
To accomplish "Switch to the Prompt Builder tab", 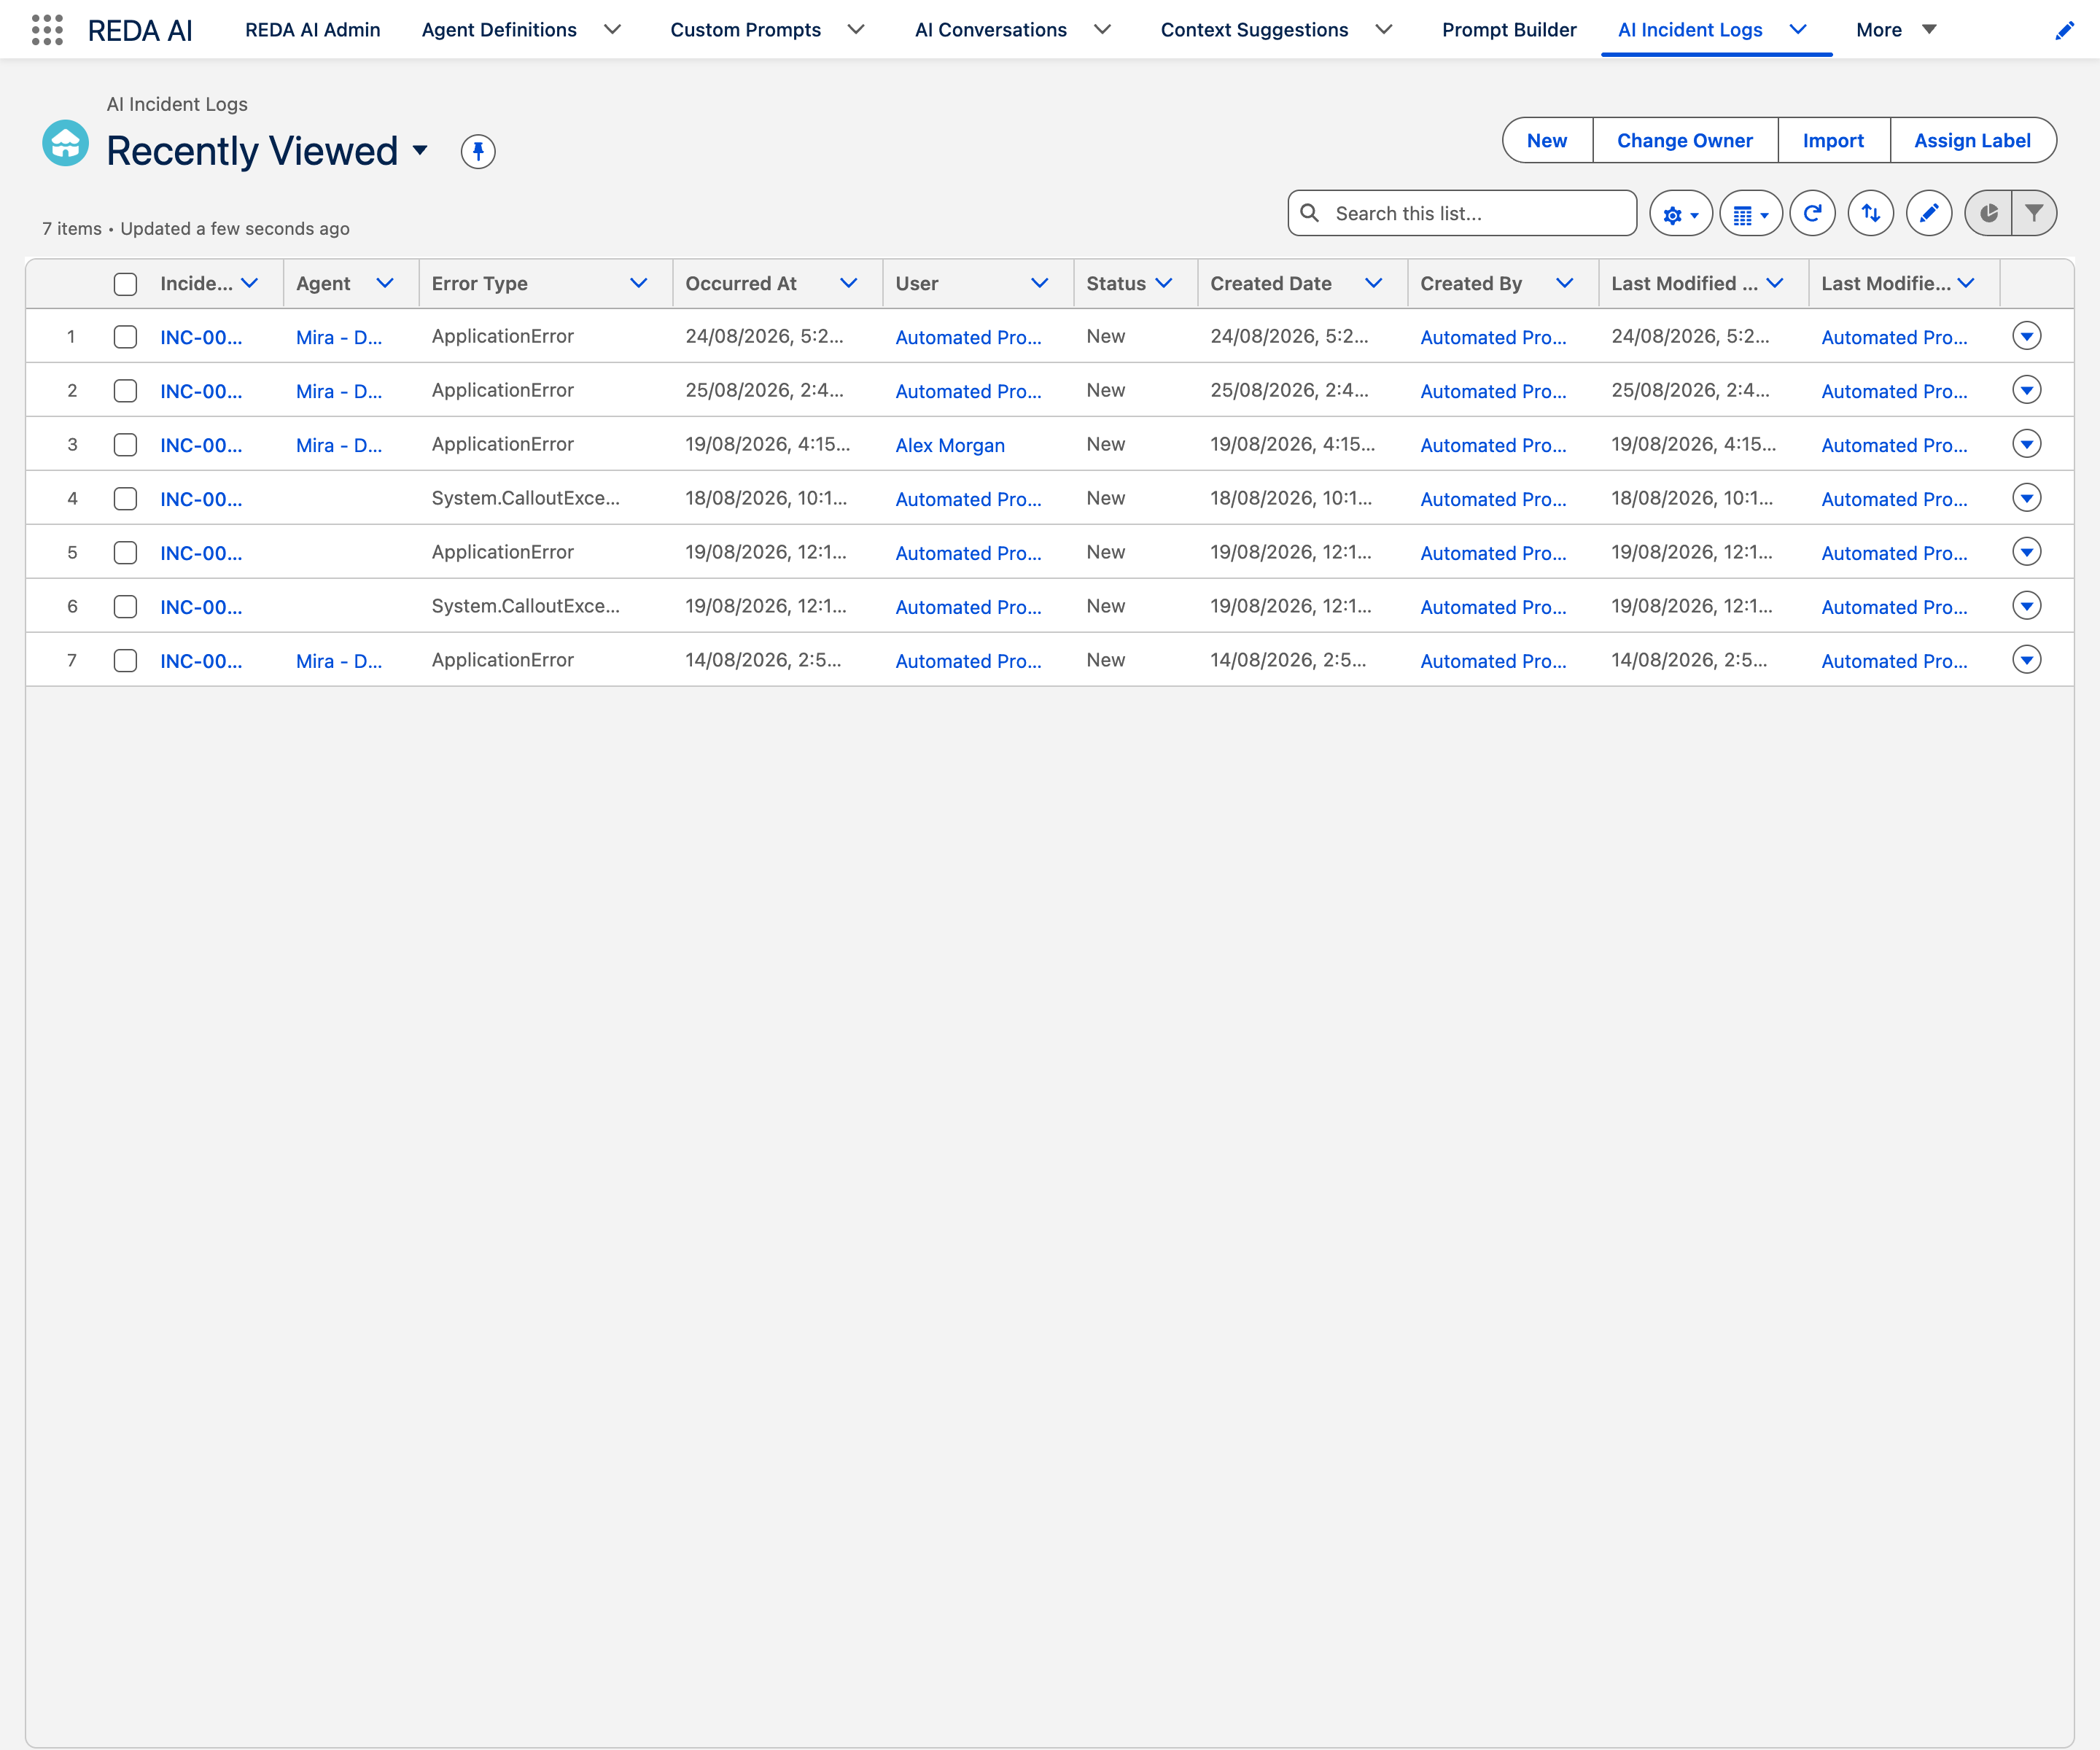I will [1509, 30].
